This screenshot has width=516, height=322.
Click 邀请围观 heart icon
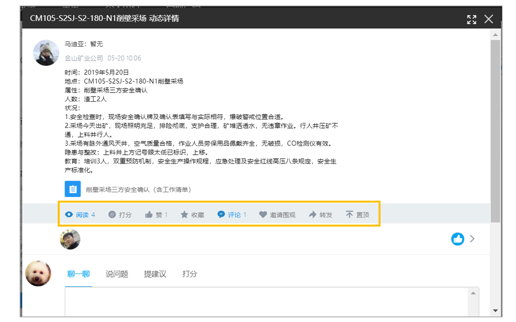click(x=263, y=214)
